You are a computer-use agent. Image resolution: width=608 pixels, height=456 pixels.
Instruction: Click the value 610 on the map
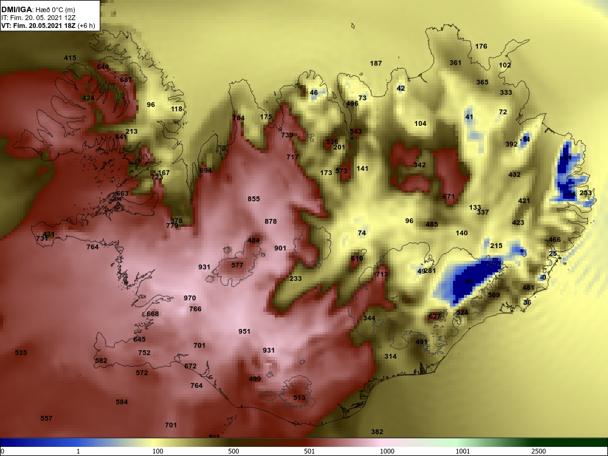[357, 258]
